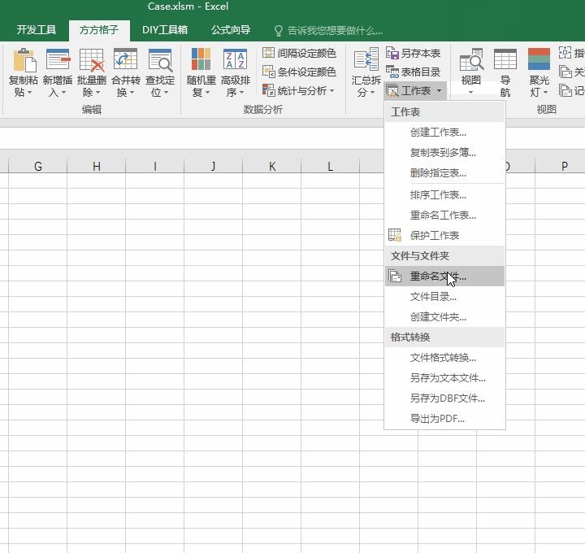The height and width of the screenshot is (553, 585).
Task: Open the DIY工具箱 ribbon tab
Action: click(164, 30)
